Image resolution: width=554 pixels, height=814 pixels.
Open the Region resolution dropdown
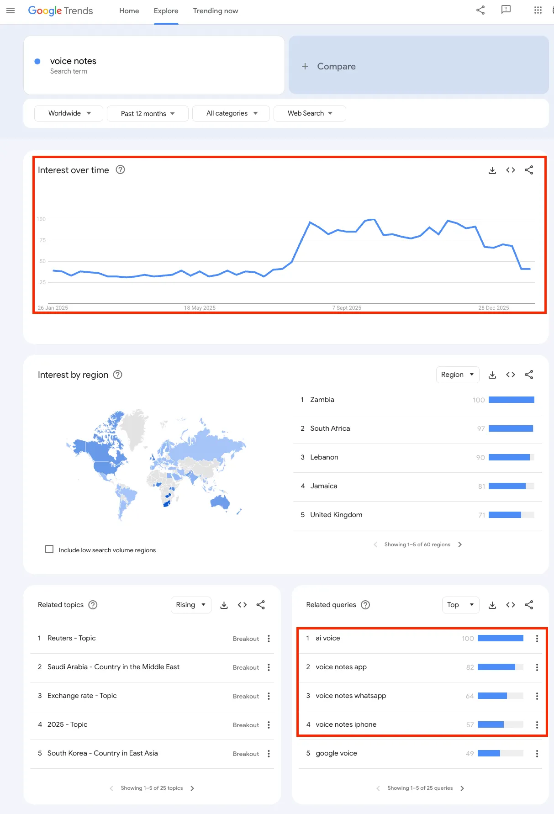click(458, 375)
